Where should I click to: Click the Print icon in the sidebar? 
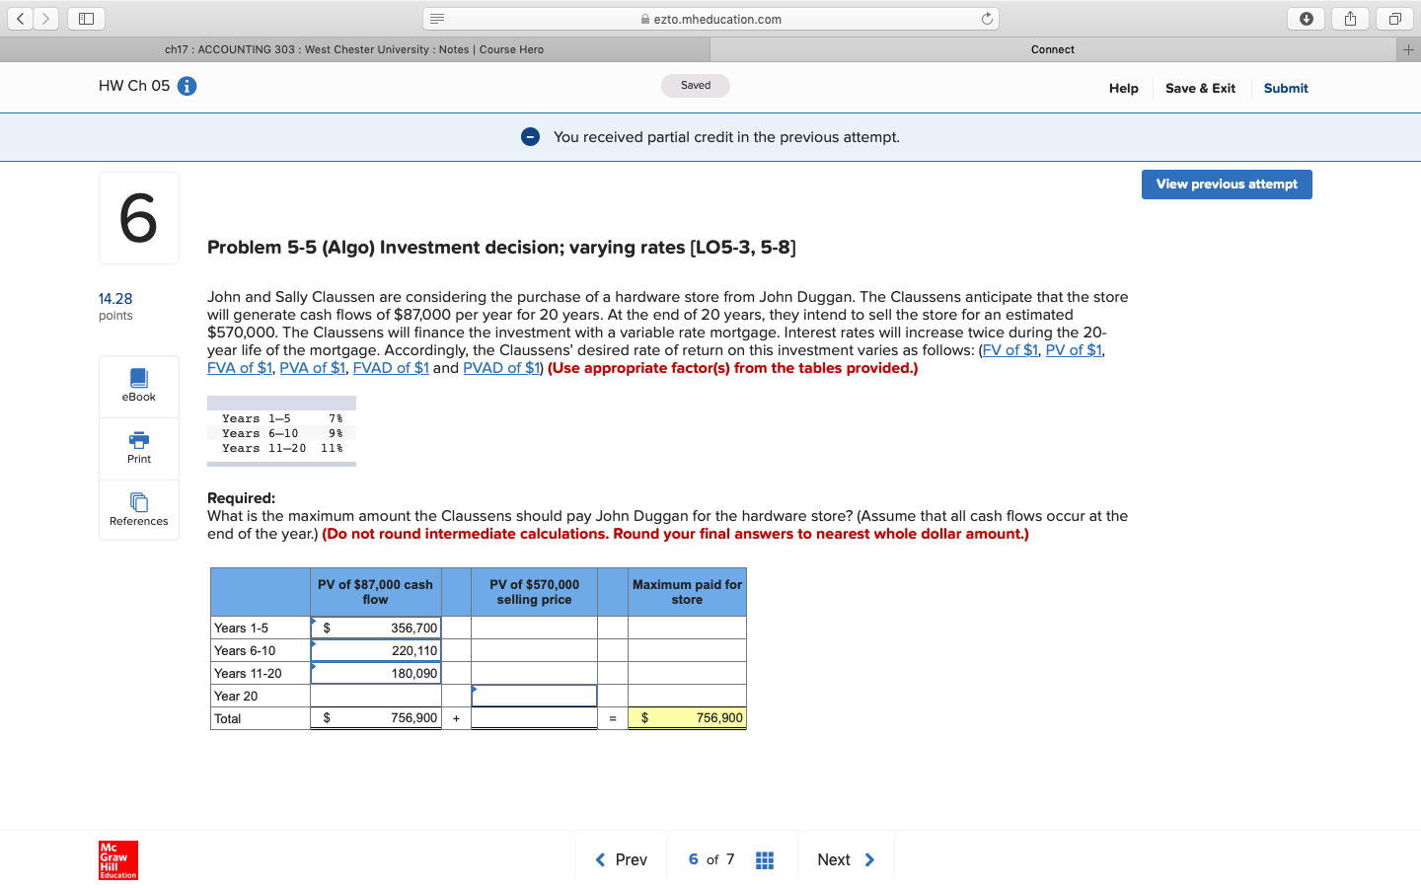138,447
